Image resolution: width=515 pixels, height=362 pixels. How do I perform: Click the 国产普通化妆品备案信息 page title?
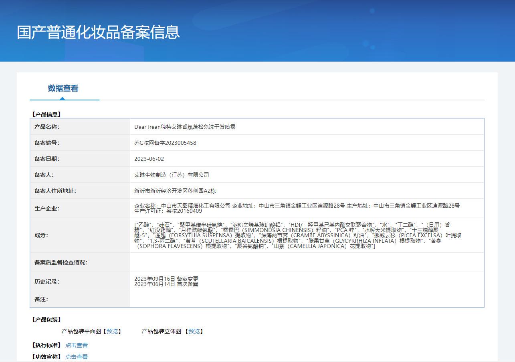[98, 32]
